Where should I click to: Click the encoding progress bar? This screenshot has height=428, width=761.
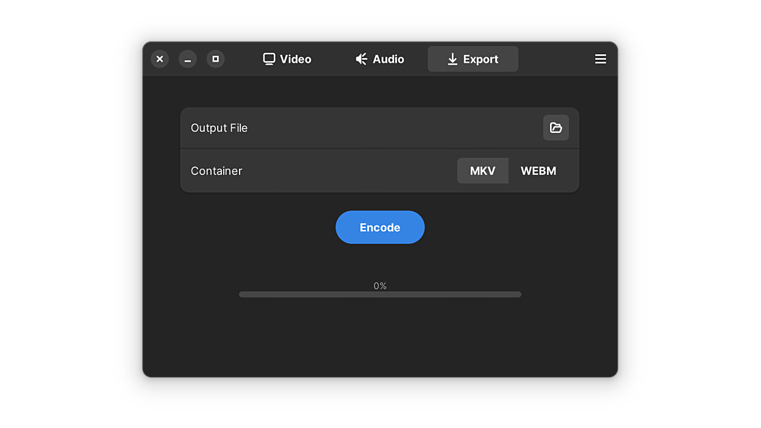380,294
